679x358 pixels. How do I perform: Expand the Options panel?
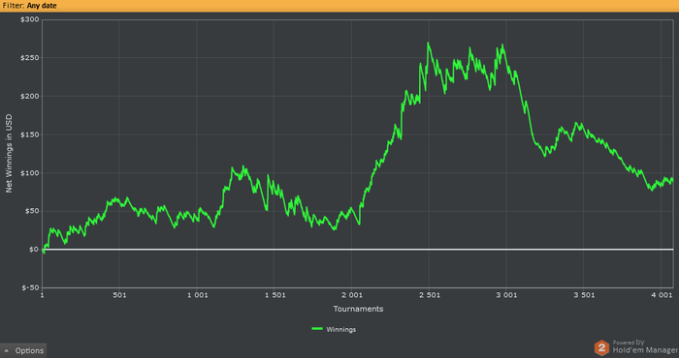(23, 350)
